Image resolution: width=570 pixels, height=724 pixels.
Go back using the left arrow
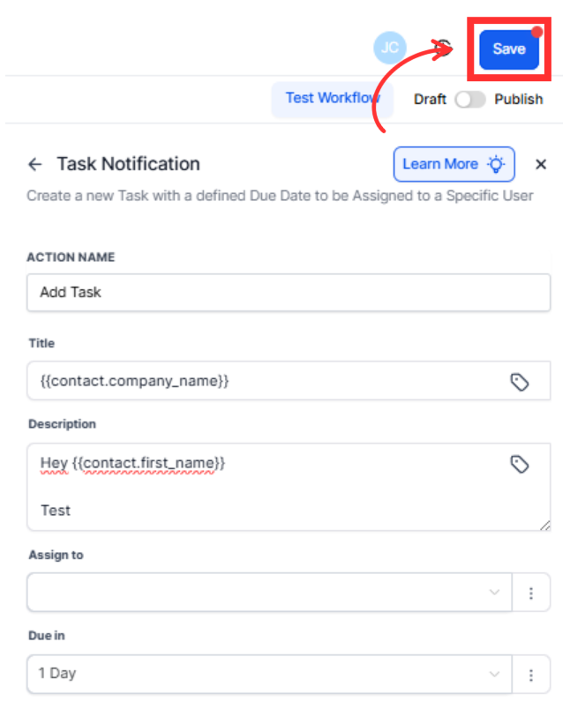tap(34, 164)
